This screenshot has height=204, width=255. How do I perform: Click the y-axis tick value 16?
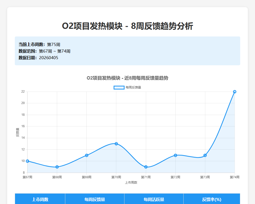click(x=23, y=126)
